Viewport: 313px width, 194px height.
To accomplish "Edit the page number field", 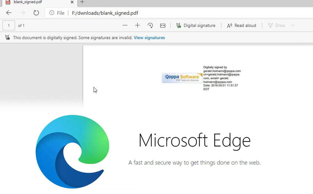I will click(8, 26).
